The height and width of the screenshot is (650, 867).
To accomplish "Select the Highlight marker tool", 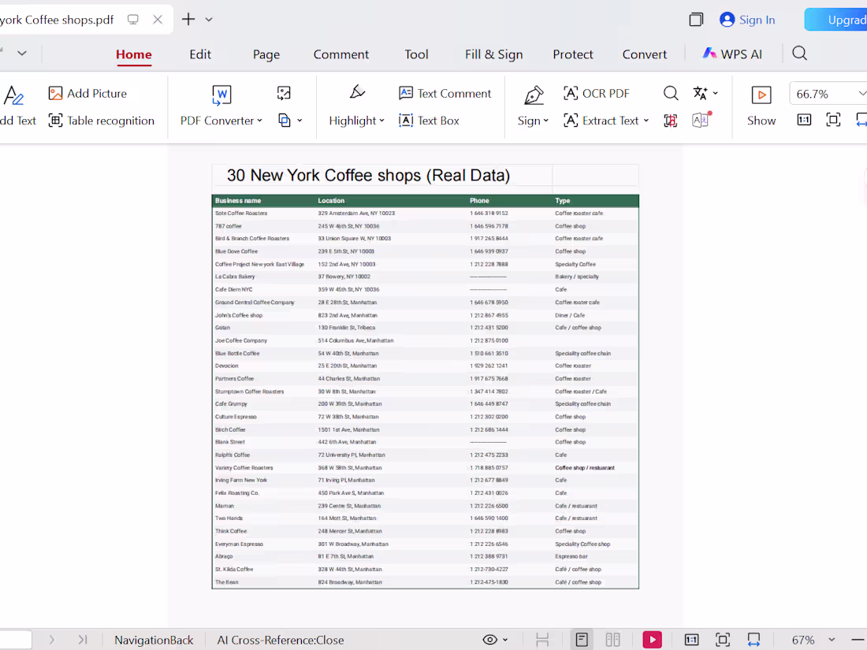I will point(357,92).
